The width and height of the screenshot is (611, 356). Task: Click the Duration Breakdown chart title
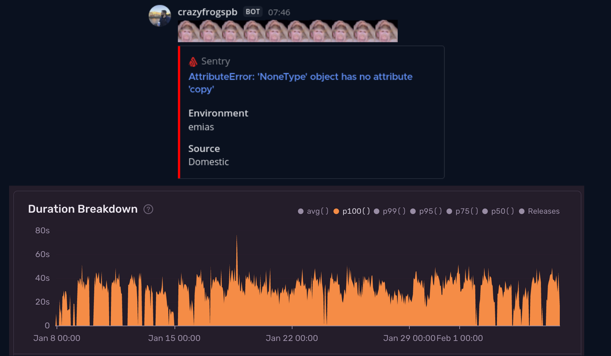click(83, 209)
